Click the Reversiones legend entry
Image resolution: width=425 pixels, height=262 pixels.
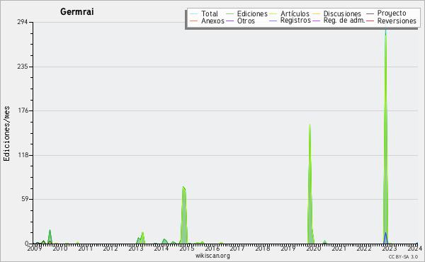392,21
